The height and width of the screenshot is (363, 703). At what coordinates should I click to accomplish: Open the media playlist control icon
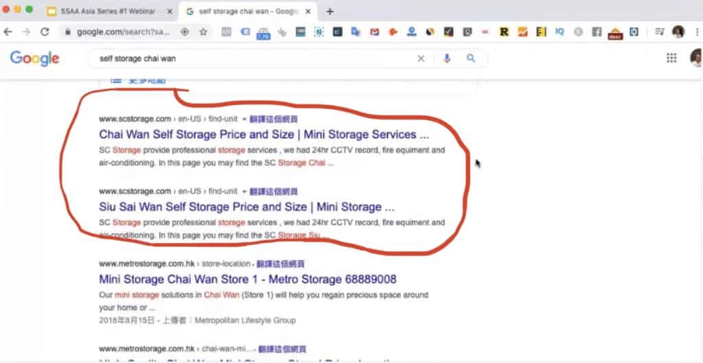coord(659,32)
